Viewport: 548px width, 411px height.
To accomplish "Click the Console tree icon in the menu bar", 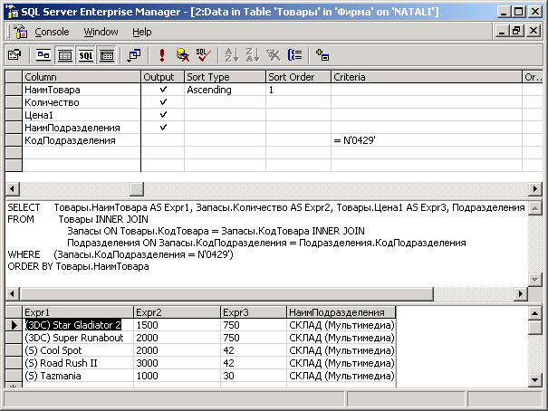I will pos(20,32).
